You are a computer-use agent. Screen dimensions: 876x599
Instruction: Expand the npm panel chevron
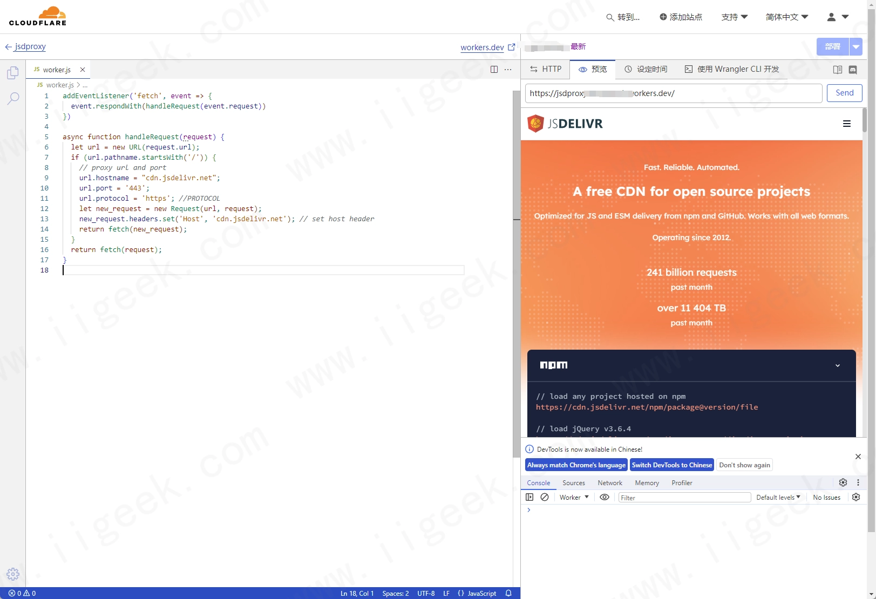coord(838,365)
